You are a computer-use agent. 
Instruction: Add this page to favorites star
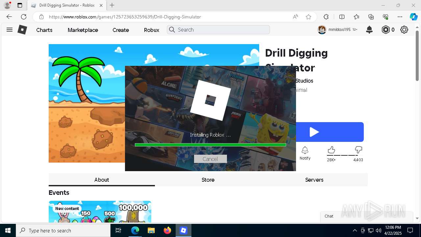[309, 17]
